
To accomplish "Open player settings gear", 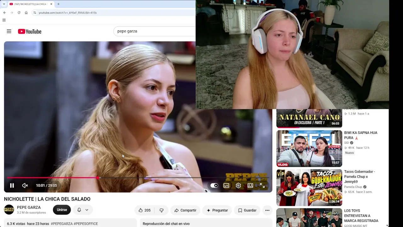I will [x=238, y=186].
